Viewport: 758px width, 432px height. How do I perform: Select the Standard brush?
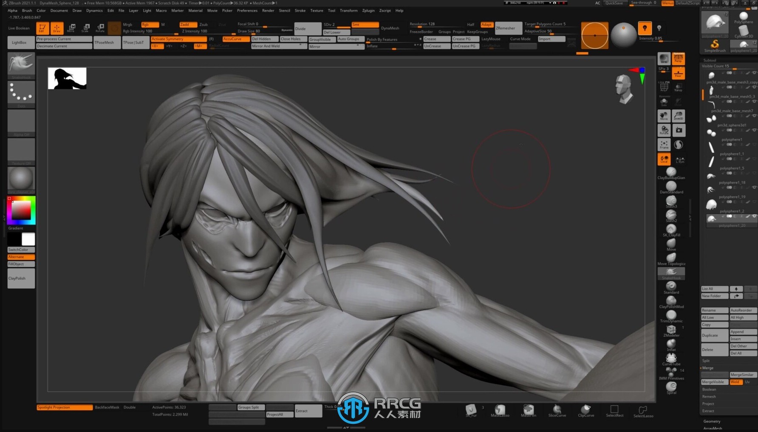[671, 288]
